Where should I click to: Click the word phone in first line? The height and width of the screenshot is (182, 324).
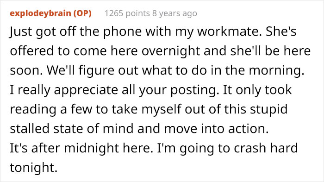(123, 31)
